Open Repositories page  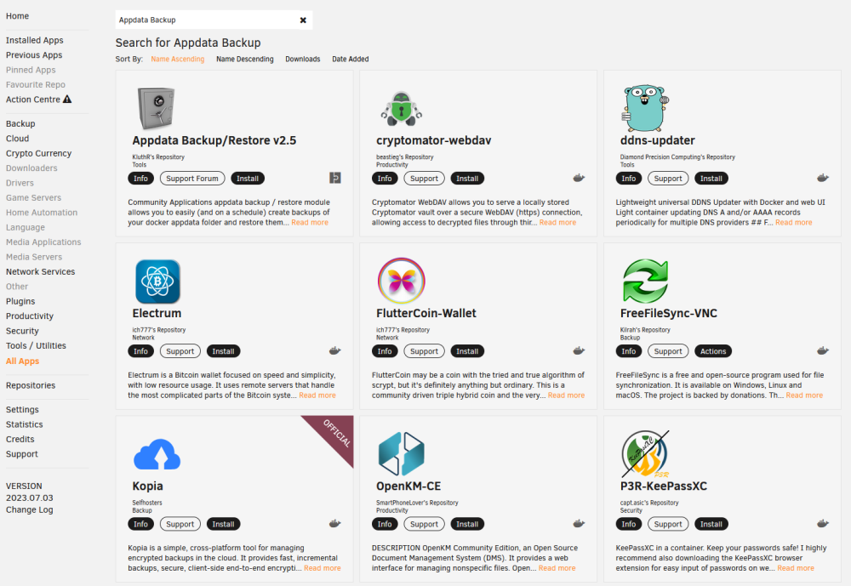click(31, 385)
